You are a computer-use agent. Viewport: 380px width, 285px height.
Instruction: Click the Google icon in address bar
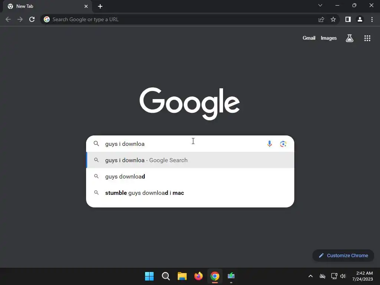pyautogui.click(x=47, y=19)
